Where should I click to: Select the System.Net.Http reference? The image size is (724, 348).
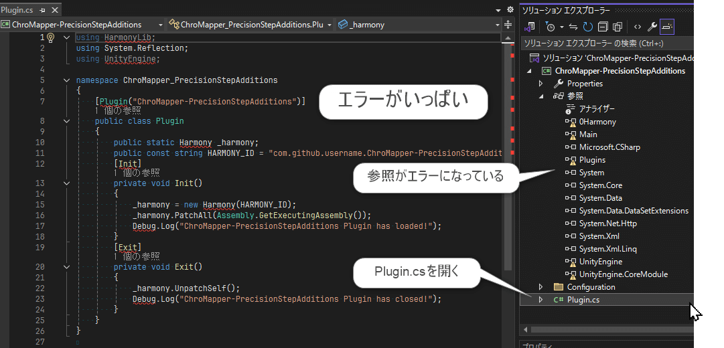pos(608,224)
